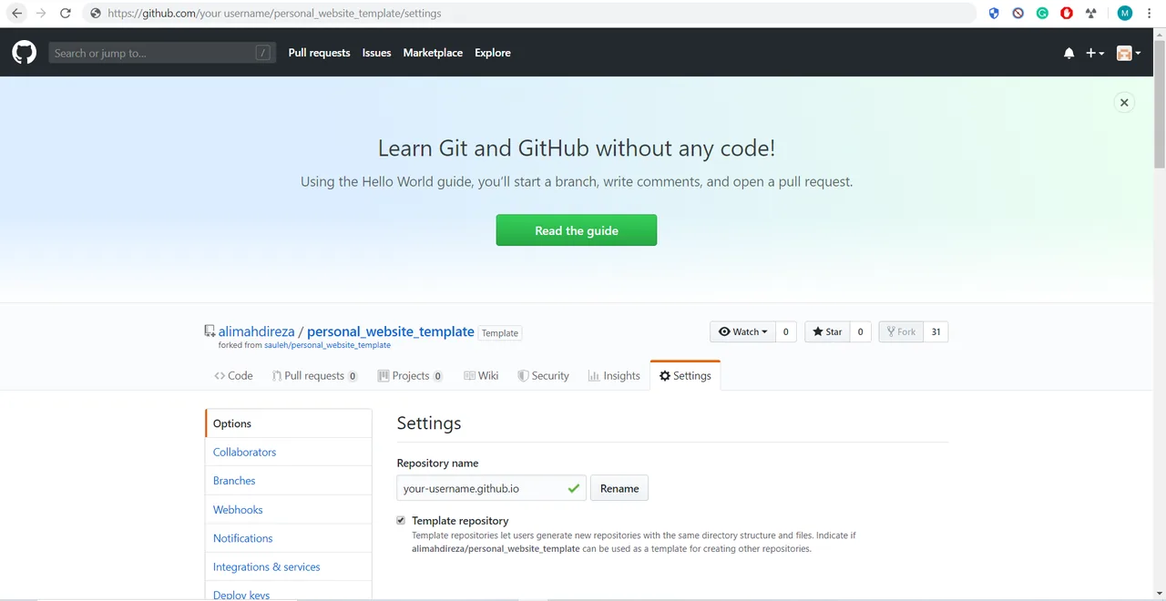Select the Settings tab
This screenshot has height=601, width=1166.
click(685, 375)
